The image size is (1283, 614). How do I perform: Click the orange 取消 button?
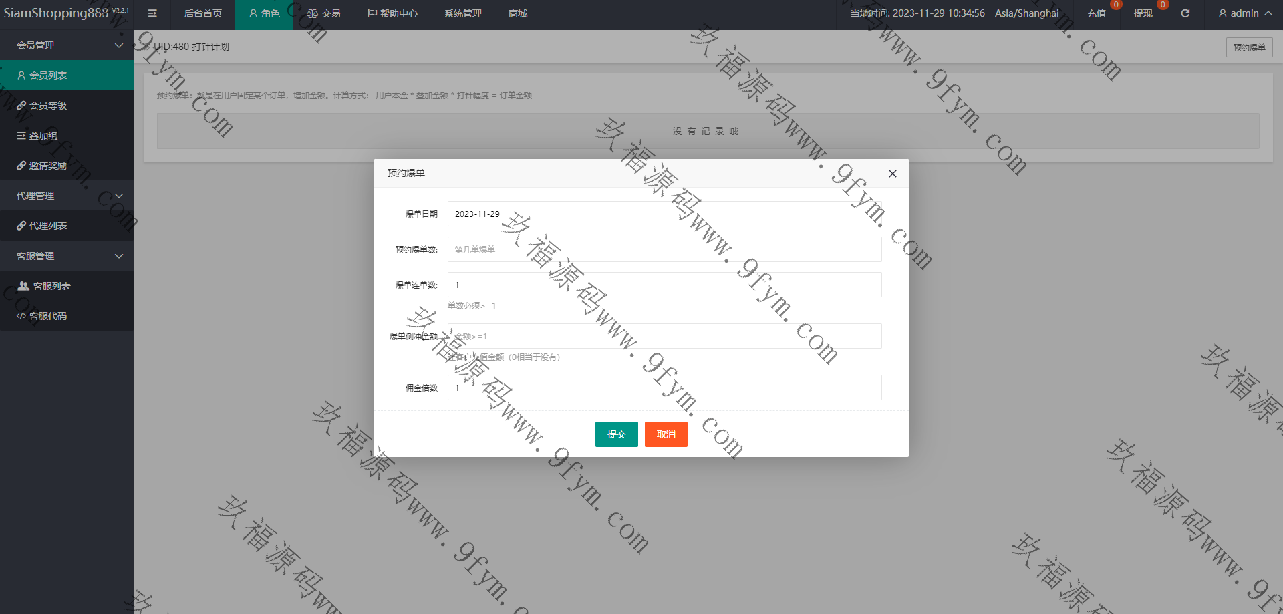pyautogui.click(x=666, y=434)
